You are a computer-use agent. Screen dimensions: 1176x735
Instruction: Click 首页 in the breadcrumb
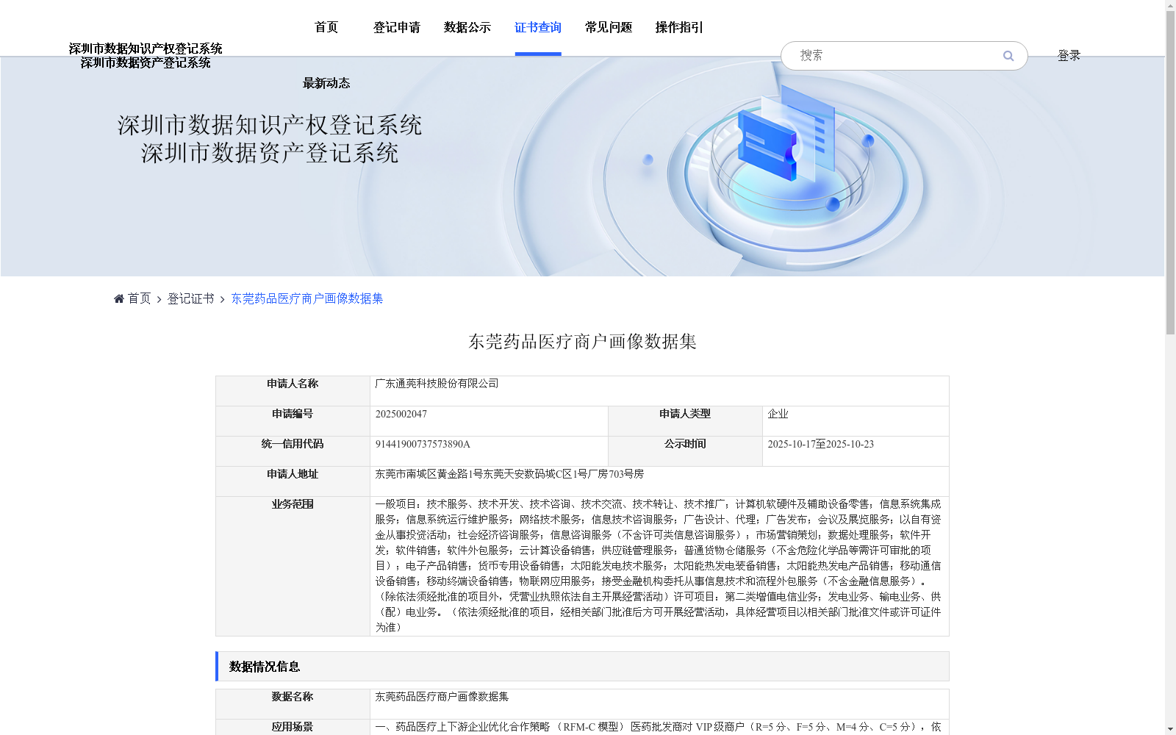click(x=139, y=298)
